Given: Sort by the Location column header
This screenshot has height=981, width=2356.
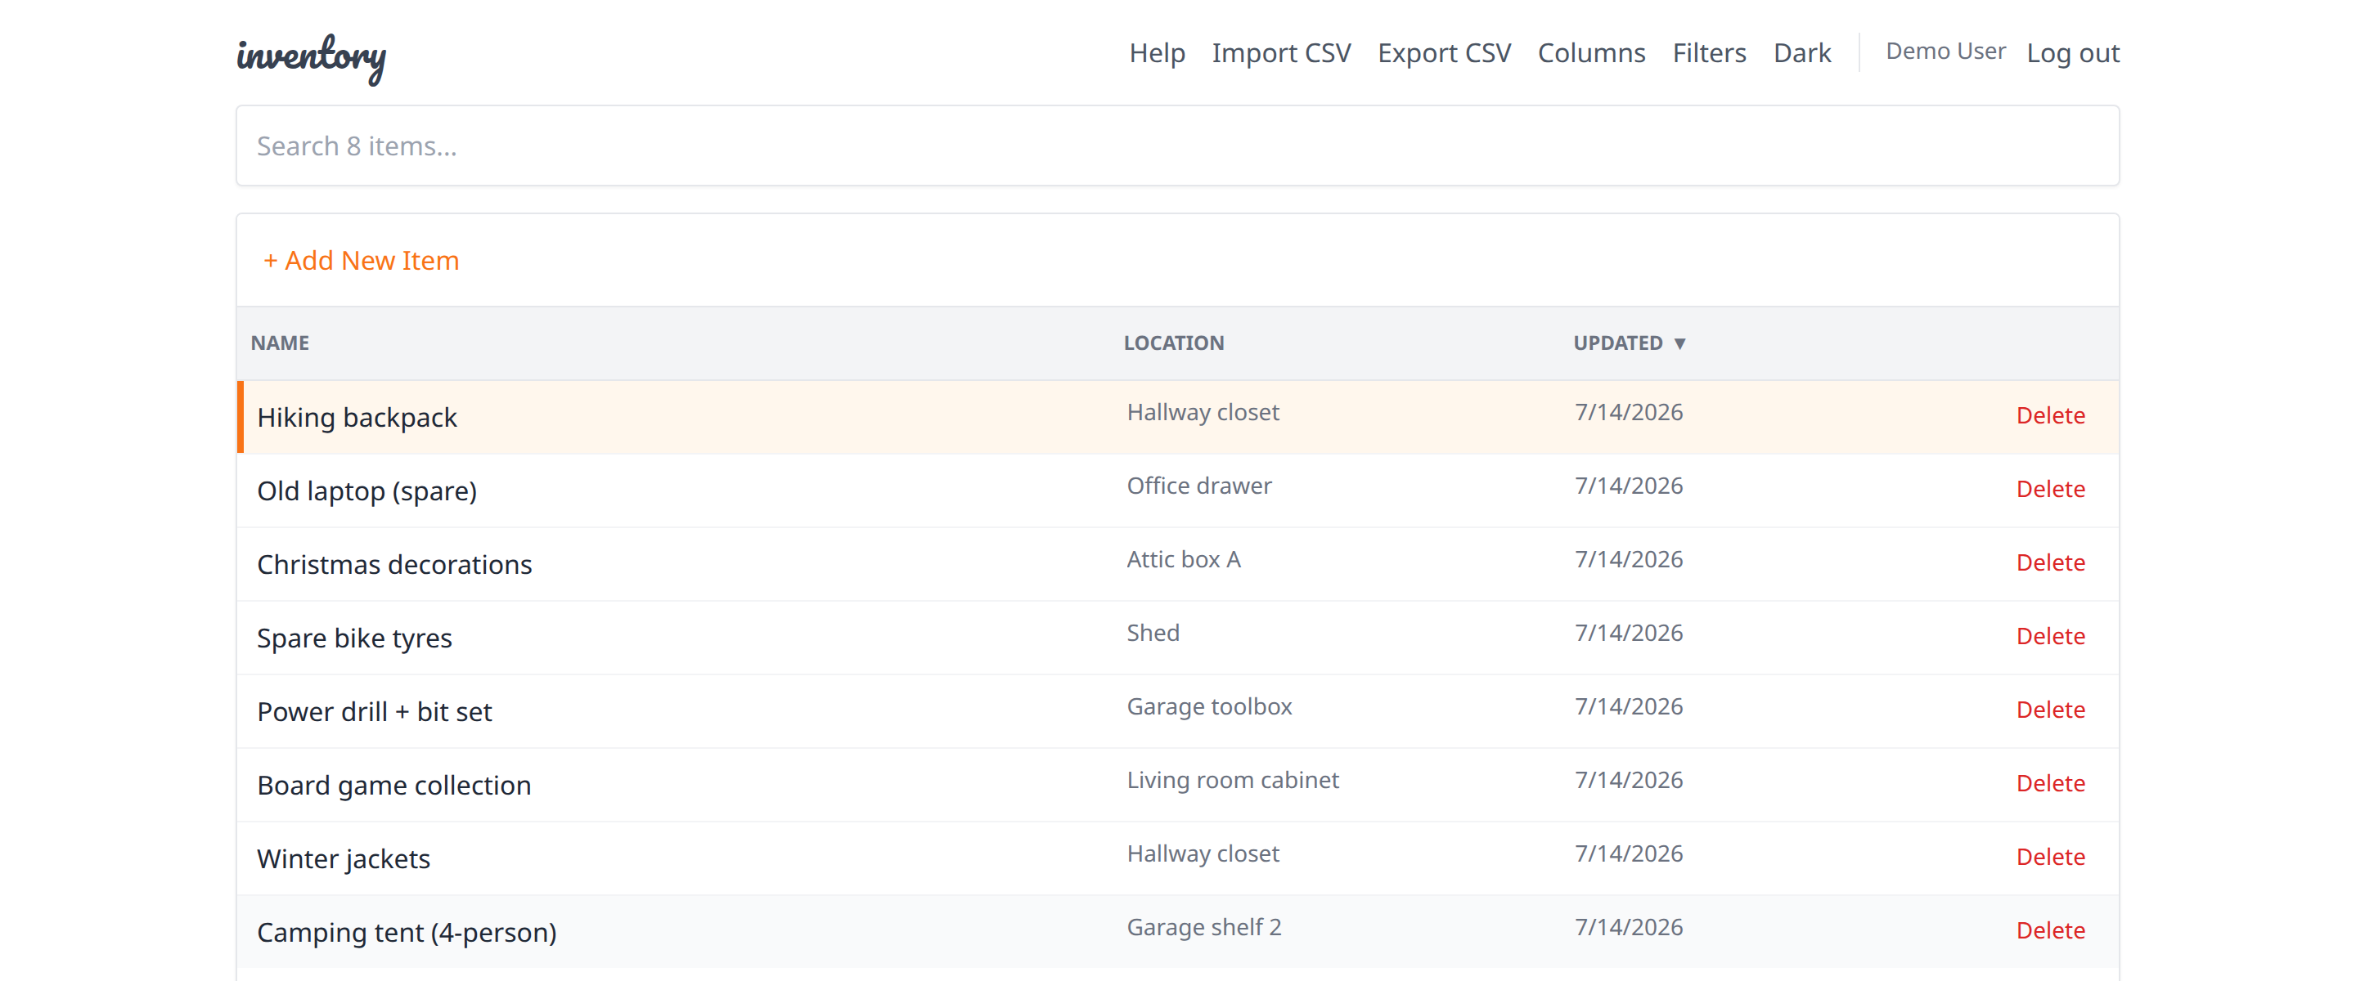Looking at the screenshot, I should tap(1173, 343).
